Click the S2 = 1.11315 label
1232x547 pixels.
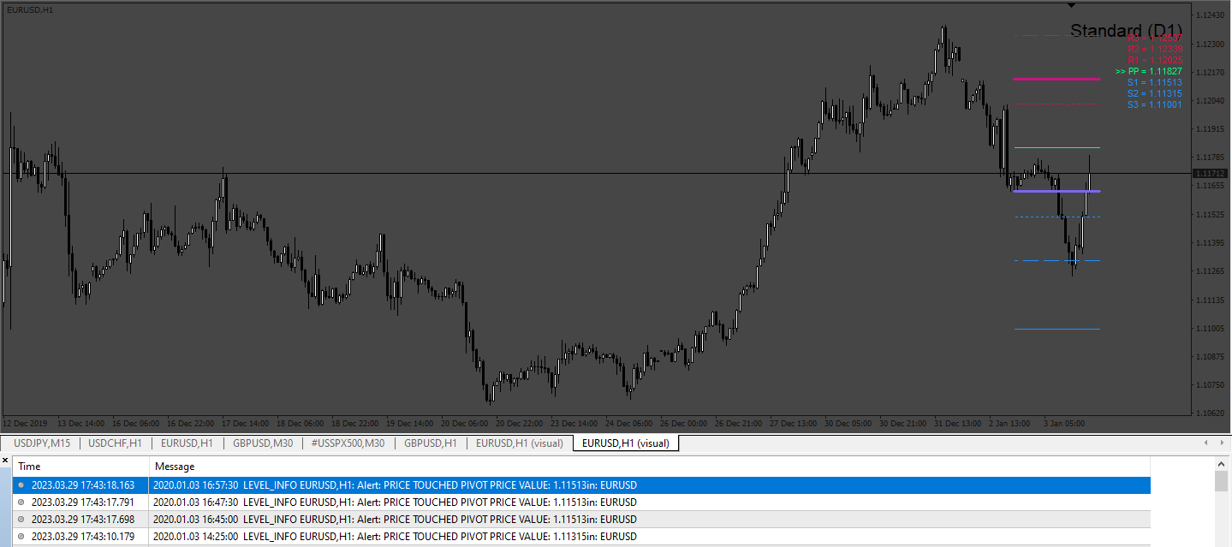click(1154, 93)
